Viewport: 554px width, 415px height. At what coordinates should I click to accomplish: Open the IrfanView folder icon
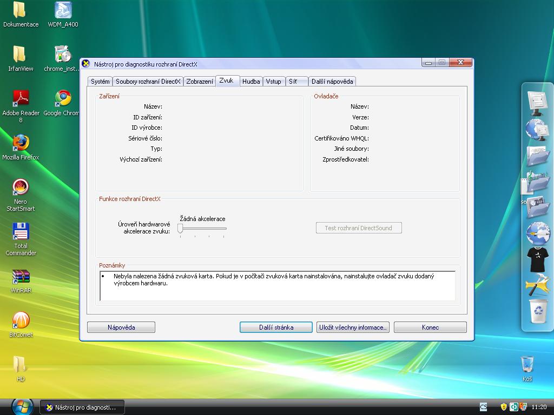coord(19,55)
